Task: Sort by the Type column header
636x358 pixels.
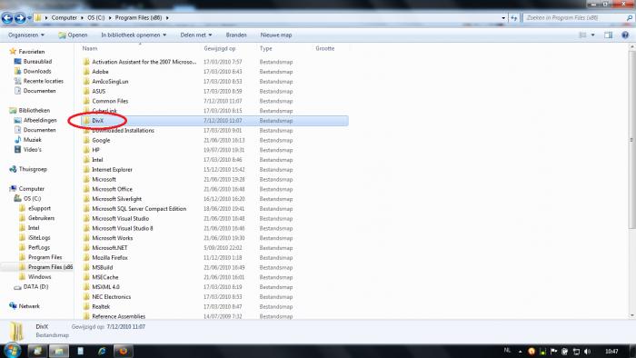Action: (x=265, y=48)
